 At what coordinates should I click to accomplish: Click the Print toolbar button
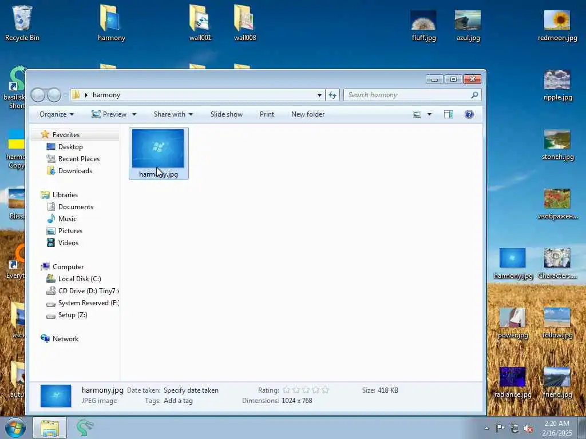click(267, 114)
